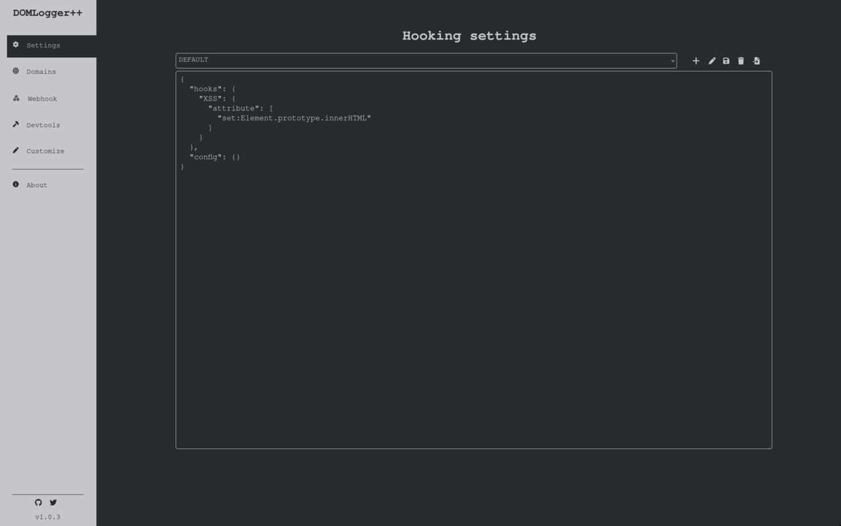Rename configuration using the pencil icon
The width and height of the screenshot is (841, 526).
(712, 60)
